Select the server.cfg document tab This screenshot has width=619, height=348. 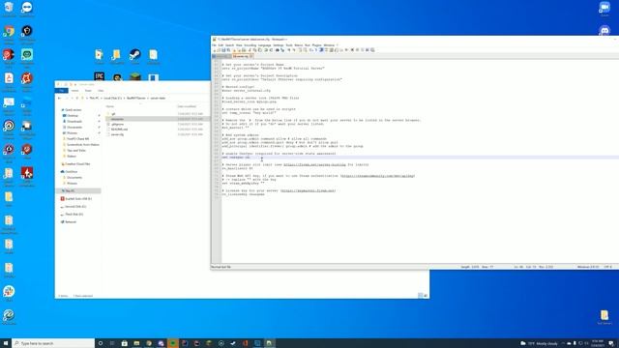243,56
